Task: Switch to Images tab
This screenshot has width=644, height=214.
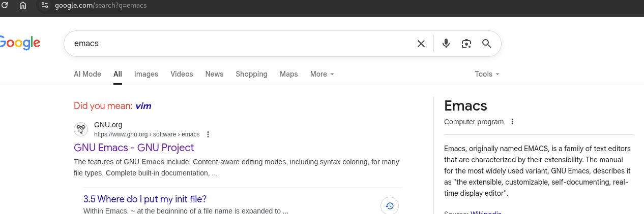Action: 146,74
